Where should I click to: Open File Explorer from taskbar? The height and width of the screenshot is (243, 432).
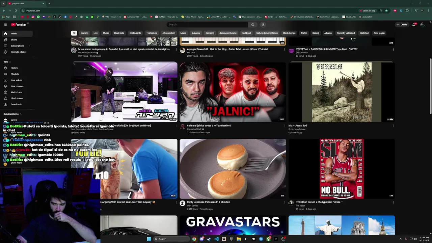click(x=239, y=239)
